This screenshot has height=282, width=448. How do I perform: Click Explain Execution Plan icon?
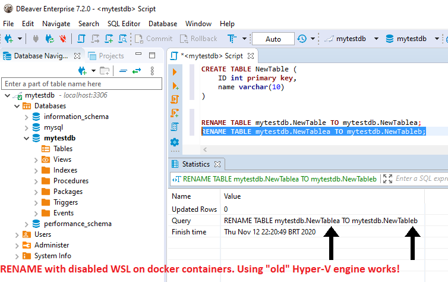click(175, 126)
